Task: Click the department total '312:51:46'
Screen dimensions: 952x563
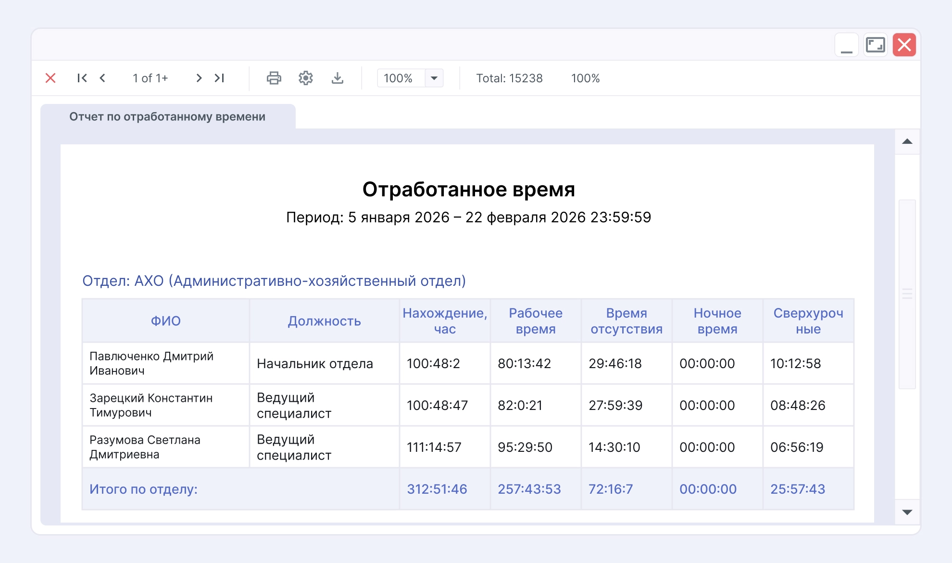Action: [x=437, y=489]
